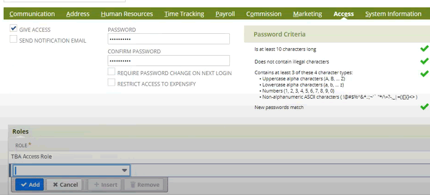This screenshot has height=195, width=430.
Task: Go to Human Resources tab
Action: pyautogui.click(x=127, y=14)
